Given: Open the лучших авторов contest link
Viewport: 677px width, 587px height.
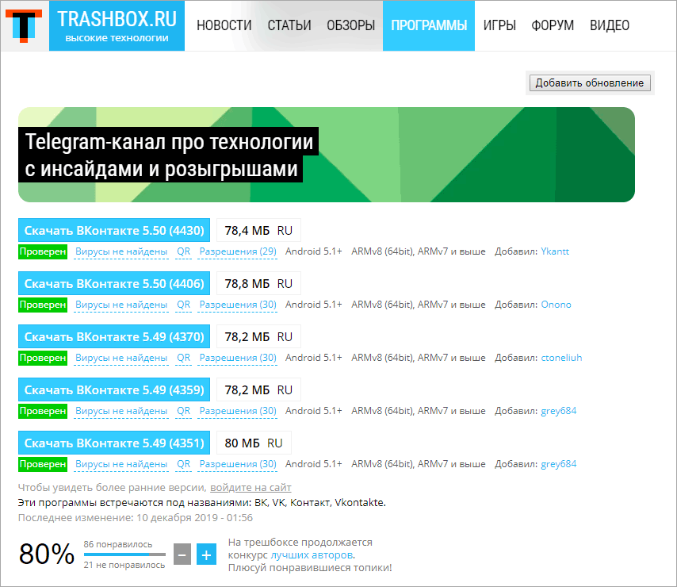Looking at the screenshot, I should [x=312, y=554].
